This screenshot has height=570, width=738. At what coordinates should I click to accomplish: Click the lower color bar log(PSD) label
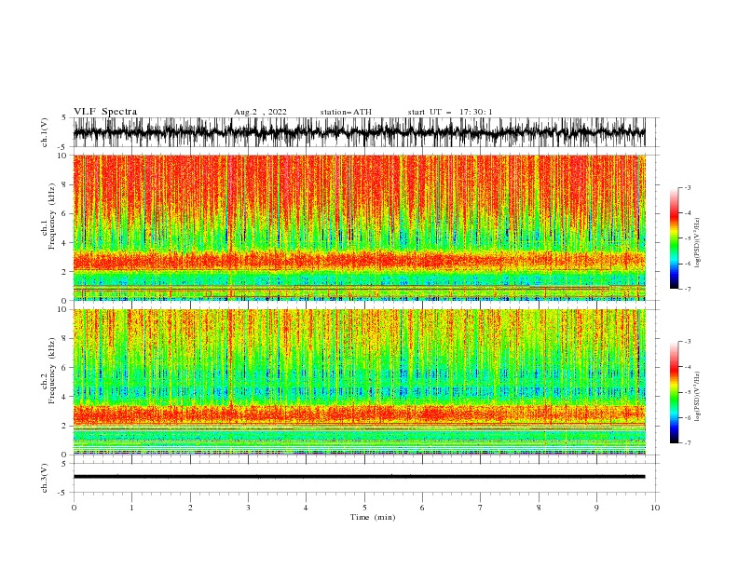[x=698, y=396]
